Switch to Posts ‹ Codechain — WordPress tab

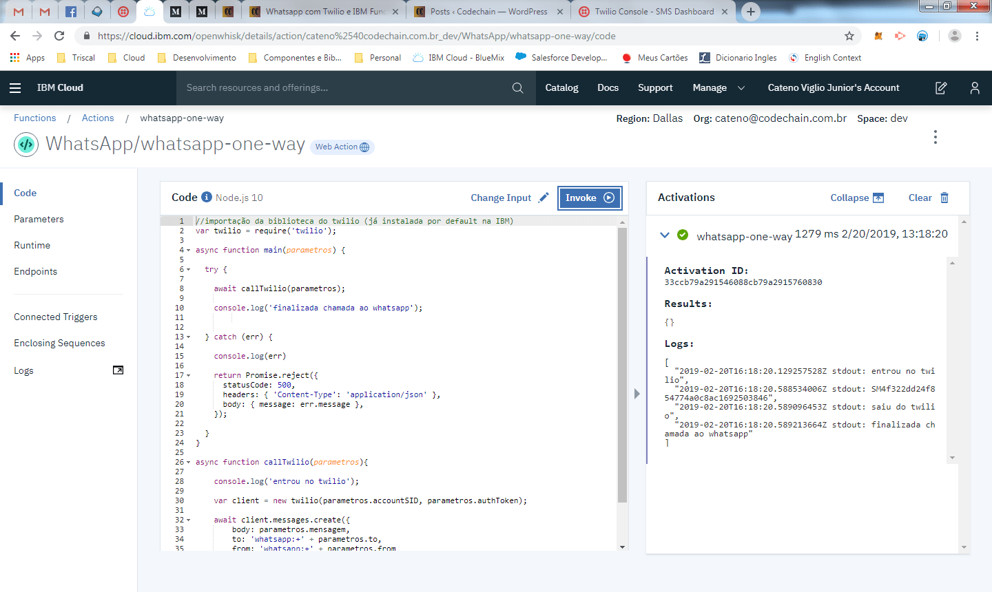488,12
